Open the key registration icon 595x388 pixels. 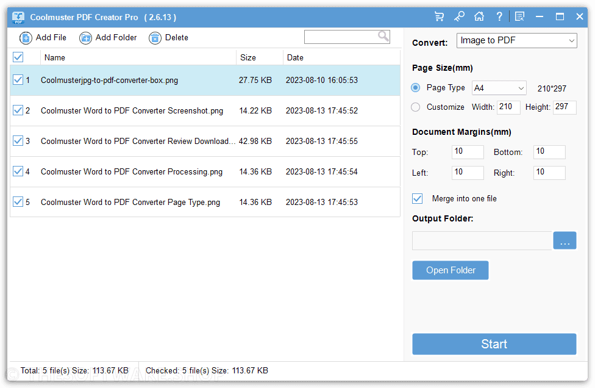tap(459, 16)
